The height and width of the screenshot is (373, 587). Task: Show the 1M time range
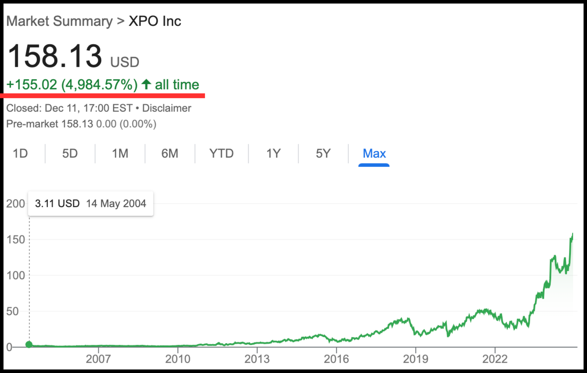click(x=120, y=153)
